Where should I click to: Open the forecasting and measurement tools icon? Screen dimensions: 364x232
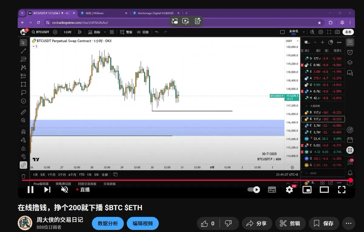(23, 76)
